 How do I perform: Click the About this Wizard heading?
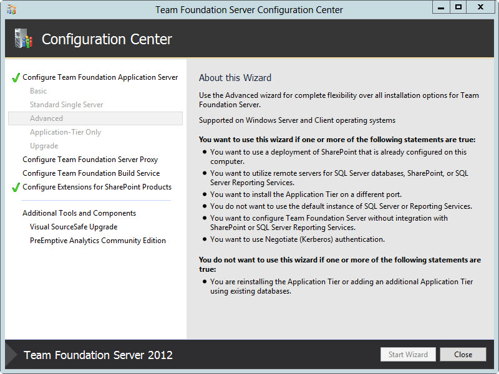point(235,77)
